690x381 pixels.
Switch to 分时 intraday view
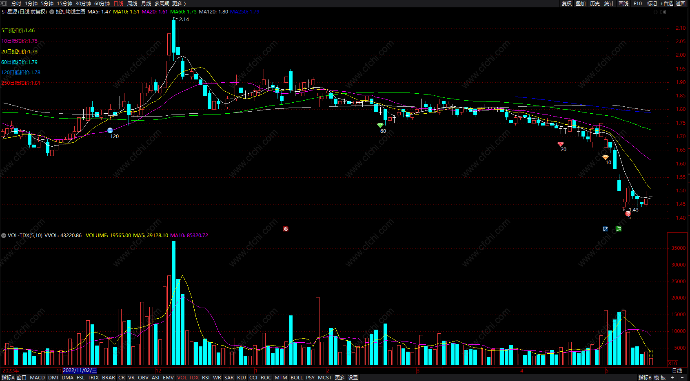pos(16,3)
